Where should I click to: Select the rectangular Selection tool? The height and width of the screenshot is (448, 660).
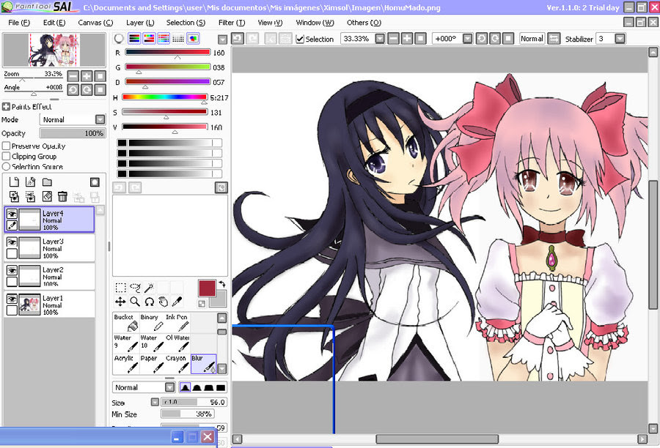(120, 288)
